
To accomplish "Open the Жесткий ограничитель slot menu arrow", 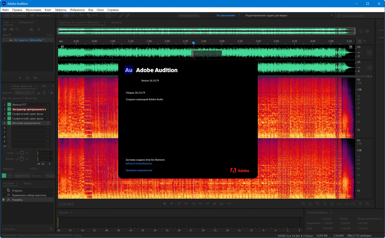I will tap(48, 123).
